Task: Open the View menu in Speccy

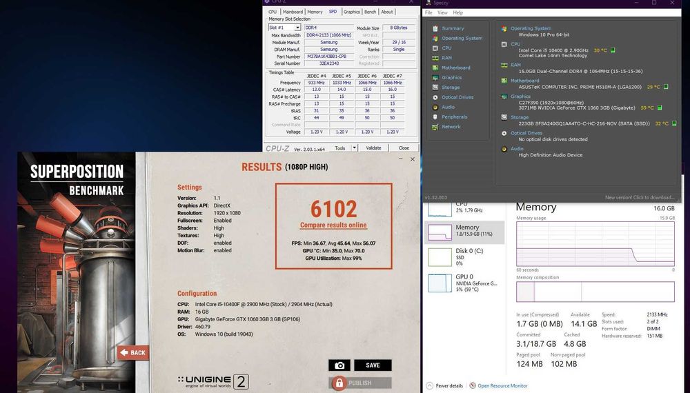Action: 443,12
